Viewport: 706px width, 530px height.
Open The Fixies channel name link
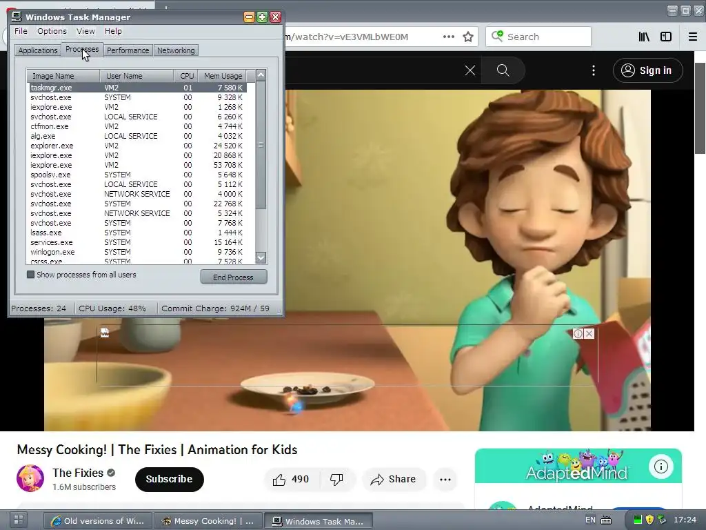pyautogui.click(x=78, y=473)
